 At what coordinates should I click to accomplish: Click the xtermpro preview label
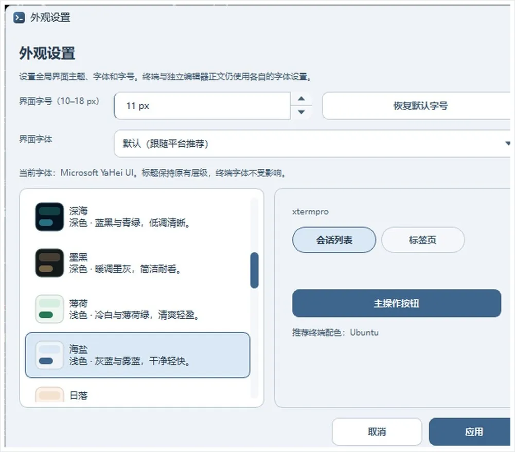[310, 212]
